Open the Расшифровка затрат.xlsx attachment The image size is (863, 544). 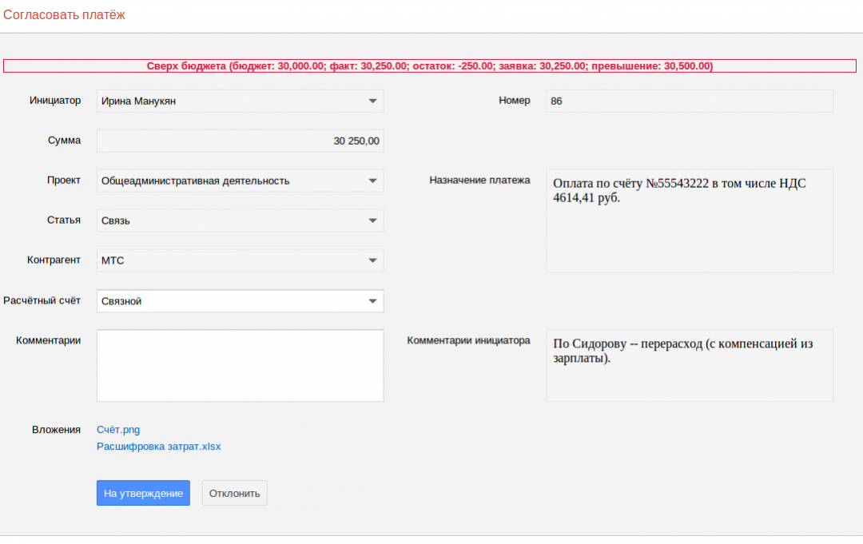(158, 447)
